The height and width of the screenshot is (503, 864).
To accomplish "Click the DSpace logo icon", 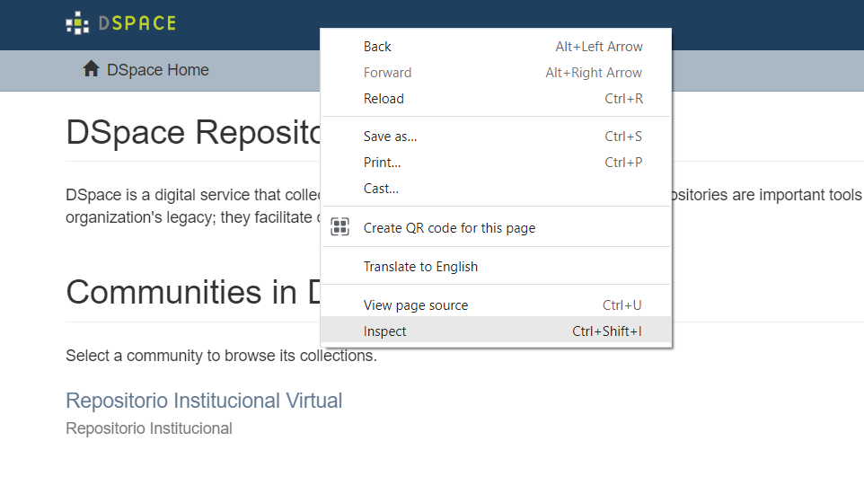I will (x=77, y=22).
